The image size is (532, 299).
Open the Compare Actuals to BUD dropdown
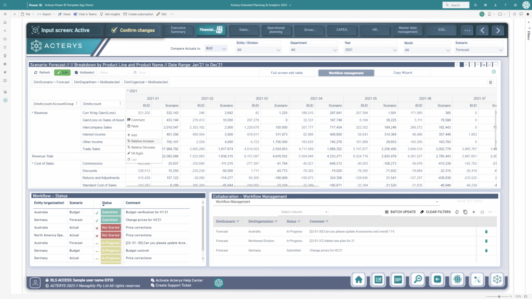point(216,48)
